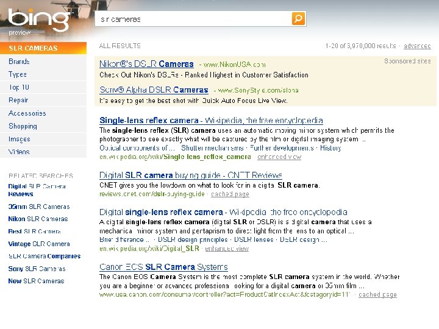The width and height of the screenshot is (439, 329).
Task: Search related New SLR Cameras
Action: pos(36,281)
